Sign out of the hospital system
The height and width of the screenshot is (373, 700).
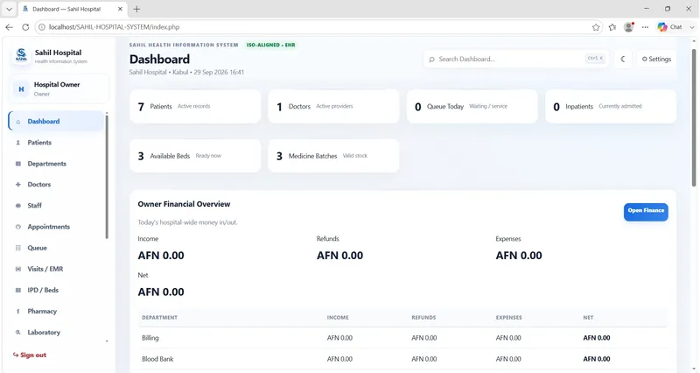coord(30,355)
